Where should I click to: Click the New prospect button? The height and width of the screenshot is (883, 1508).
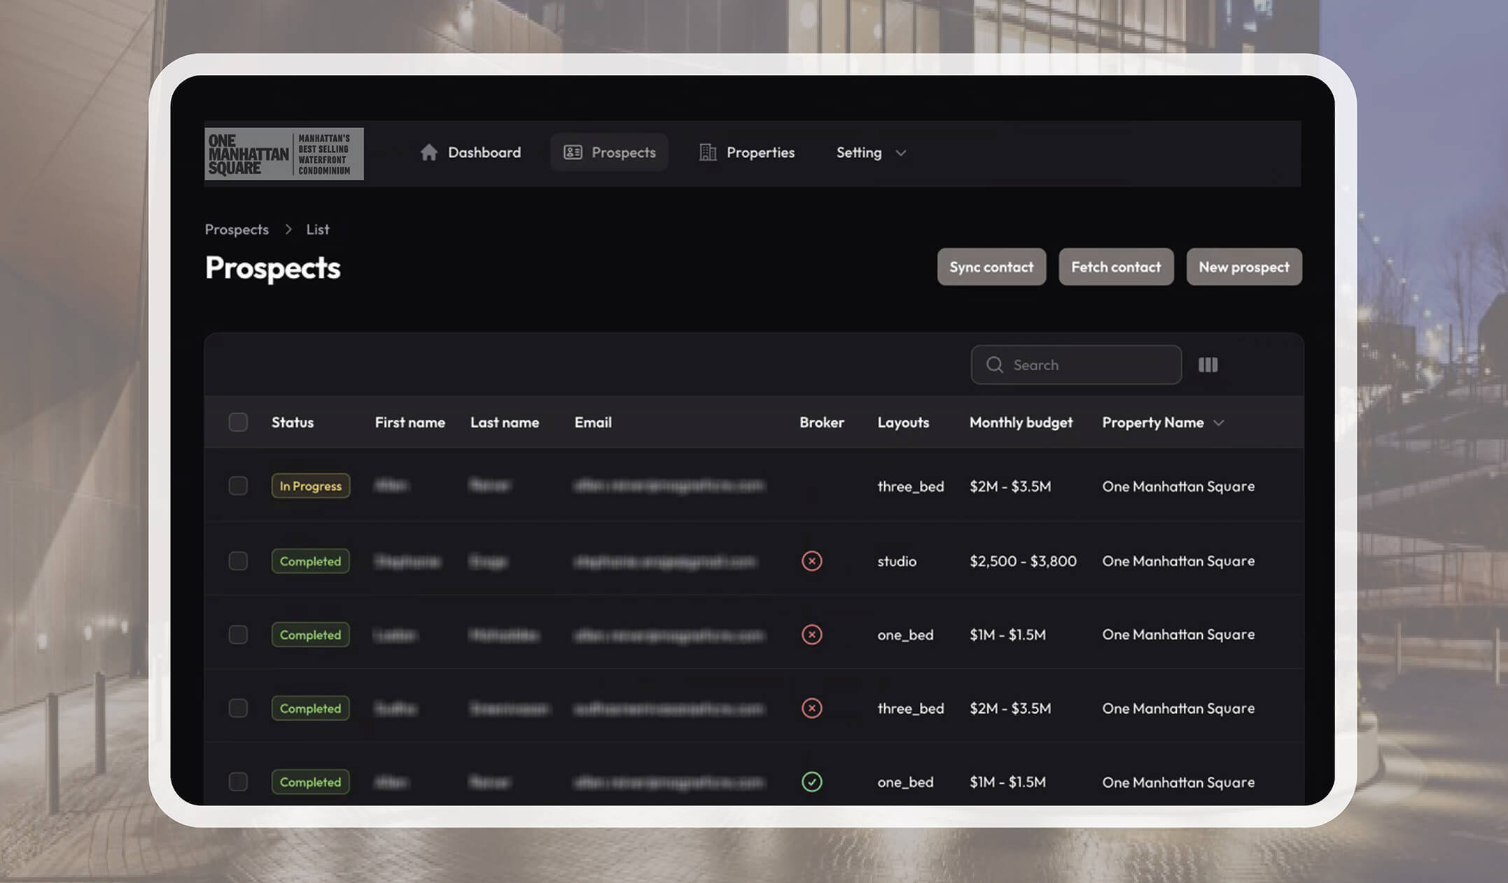tap(1243, 267)
